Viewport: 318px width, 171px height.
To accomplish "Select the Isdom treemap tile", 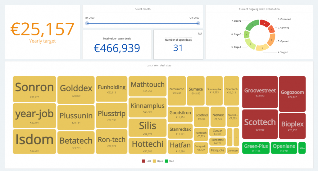I will (34, 142).
